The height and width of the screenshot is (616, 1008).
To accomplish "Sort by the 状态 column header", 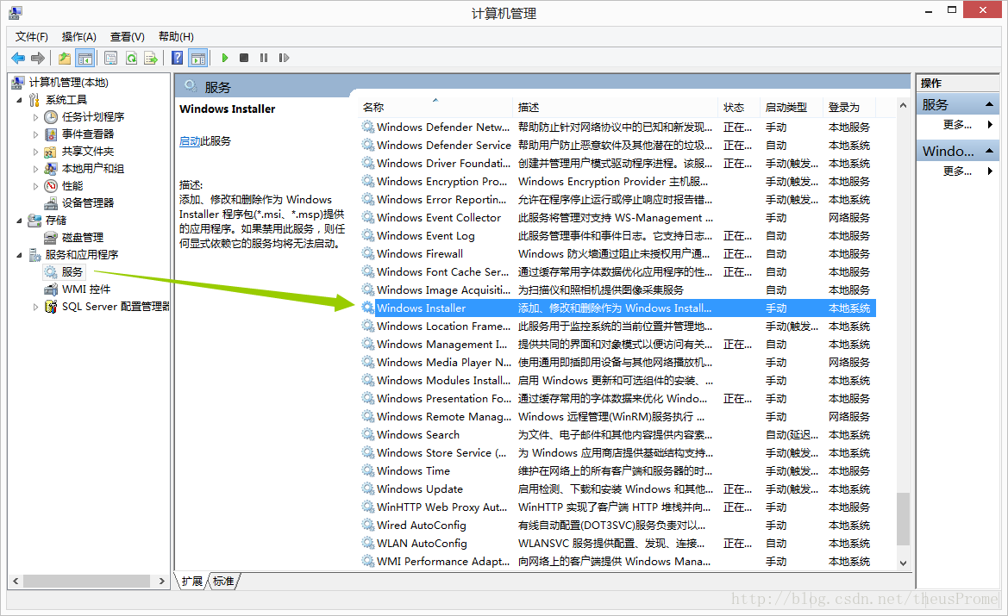I will 739,108.
